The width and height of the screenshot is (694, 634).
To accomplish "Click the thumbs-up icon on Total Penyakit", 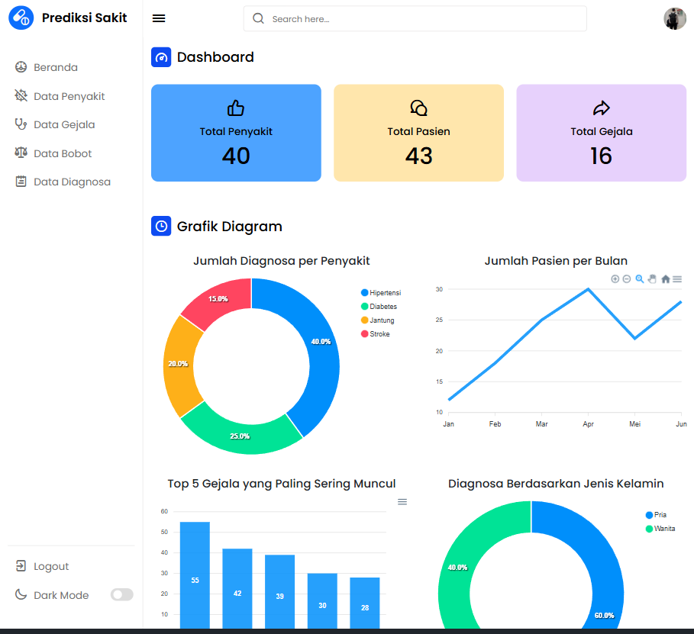I will click(x=236, y=108).
